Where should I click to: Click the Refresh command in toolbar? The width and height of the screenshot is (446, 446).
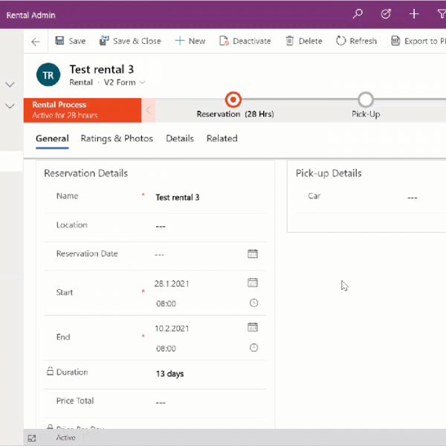356,42
